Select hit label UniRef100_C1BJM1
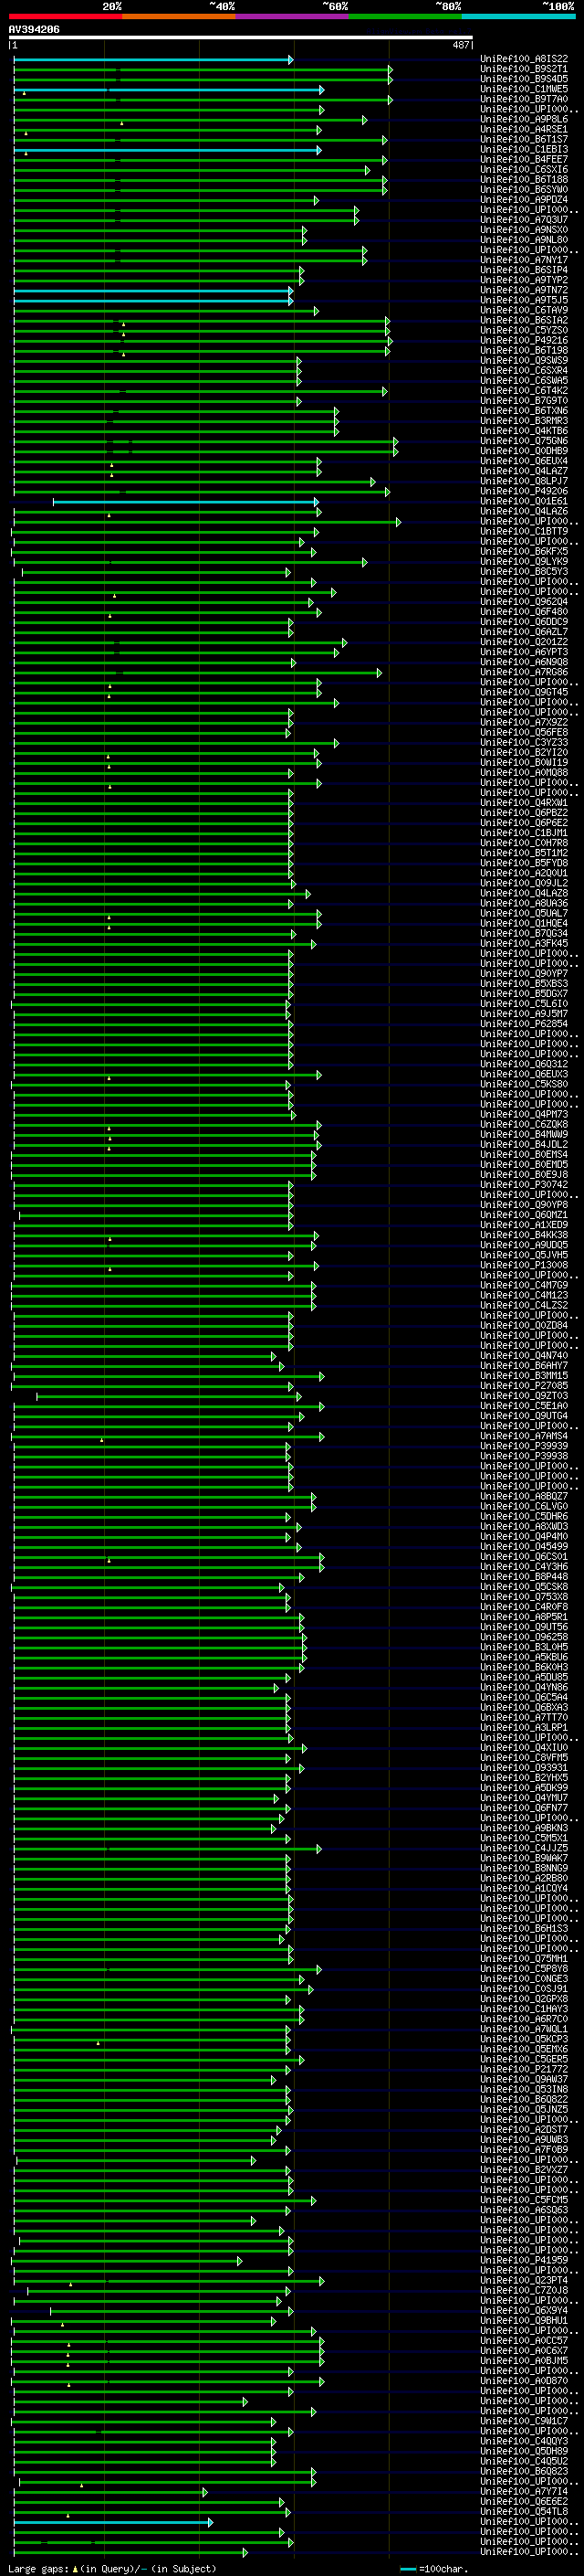Viewport: 584px width, 2576px height. point(524,833)
